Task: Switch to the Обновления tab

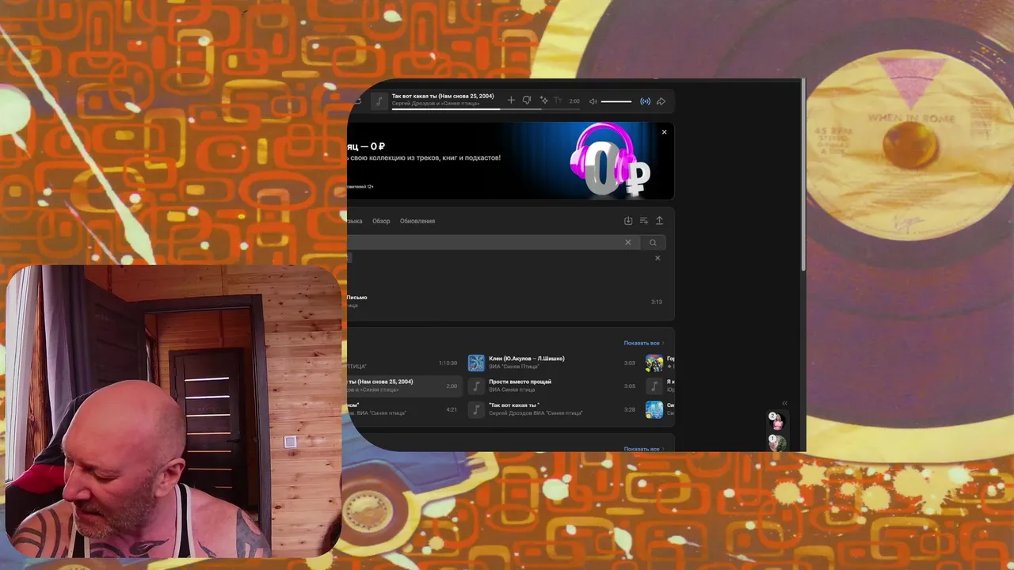Action: [x=417, y=221]
